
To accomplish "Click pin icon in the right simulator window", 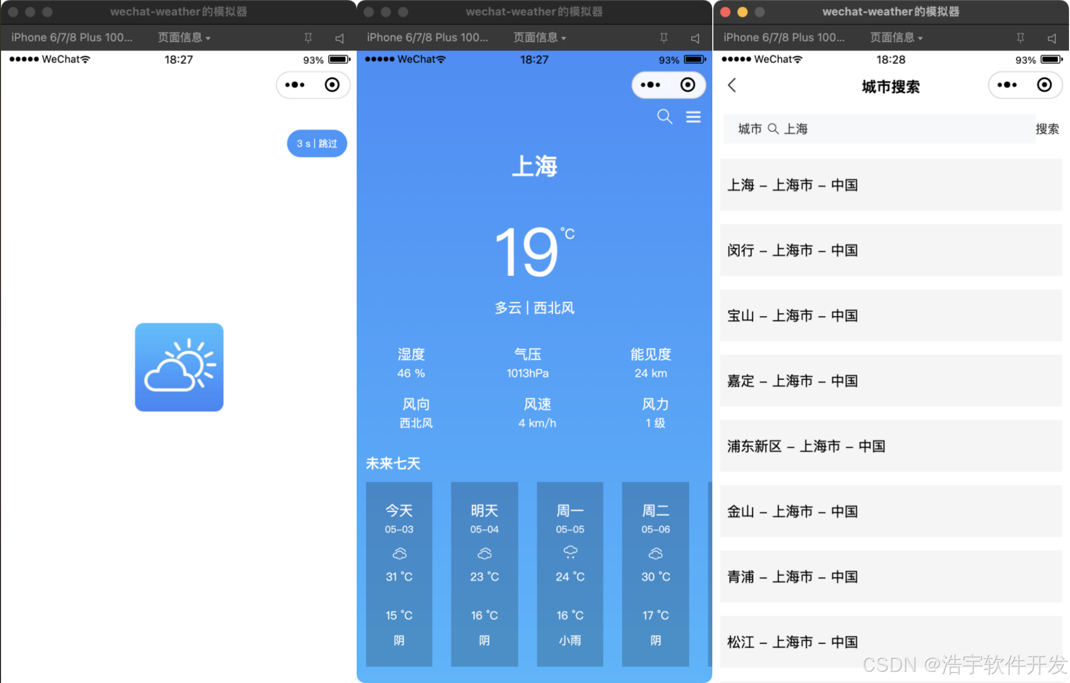I will coord(1020,38).
